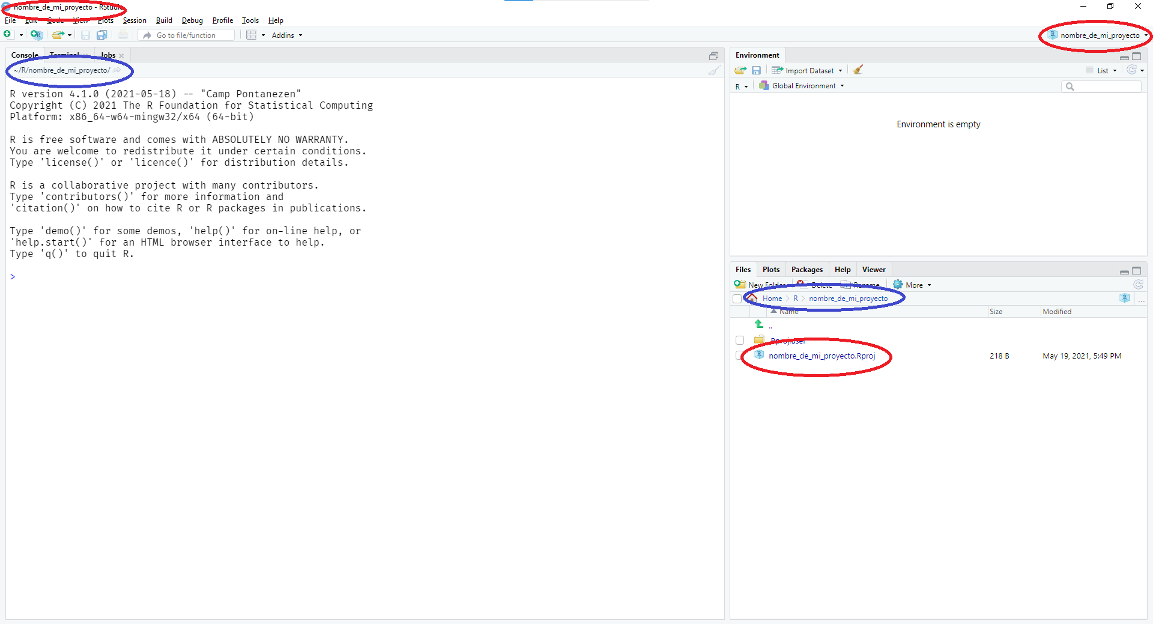
Task: Click the nombre_de_mi_proyecto breadcrumb link
Action: pos(848,298)
